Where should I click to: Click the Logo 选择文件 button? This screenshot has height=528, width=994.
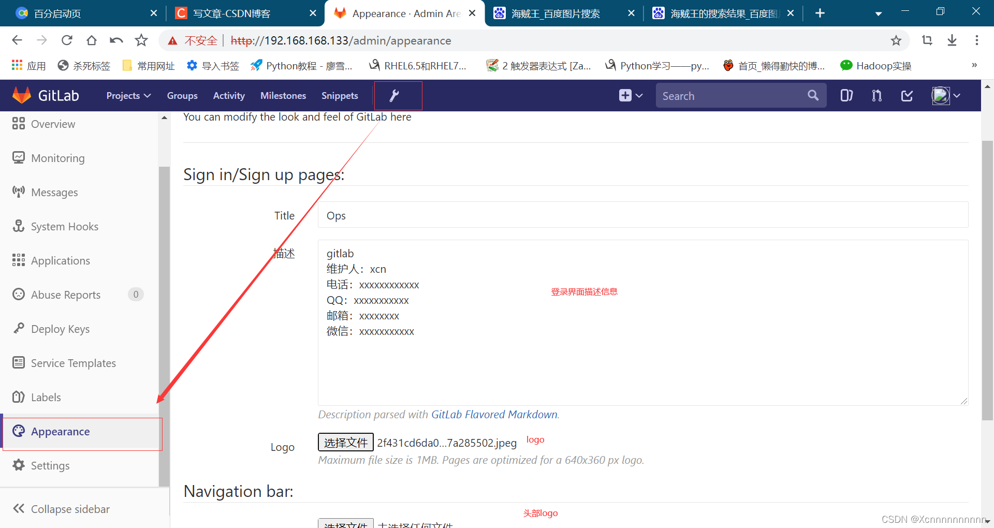[345, 442]
